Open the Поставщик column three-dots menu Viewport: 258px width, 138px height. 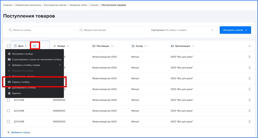[x=112, y=46]
